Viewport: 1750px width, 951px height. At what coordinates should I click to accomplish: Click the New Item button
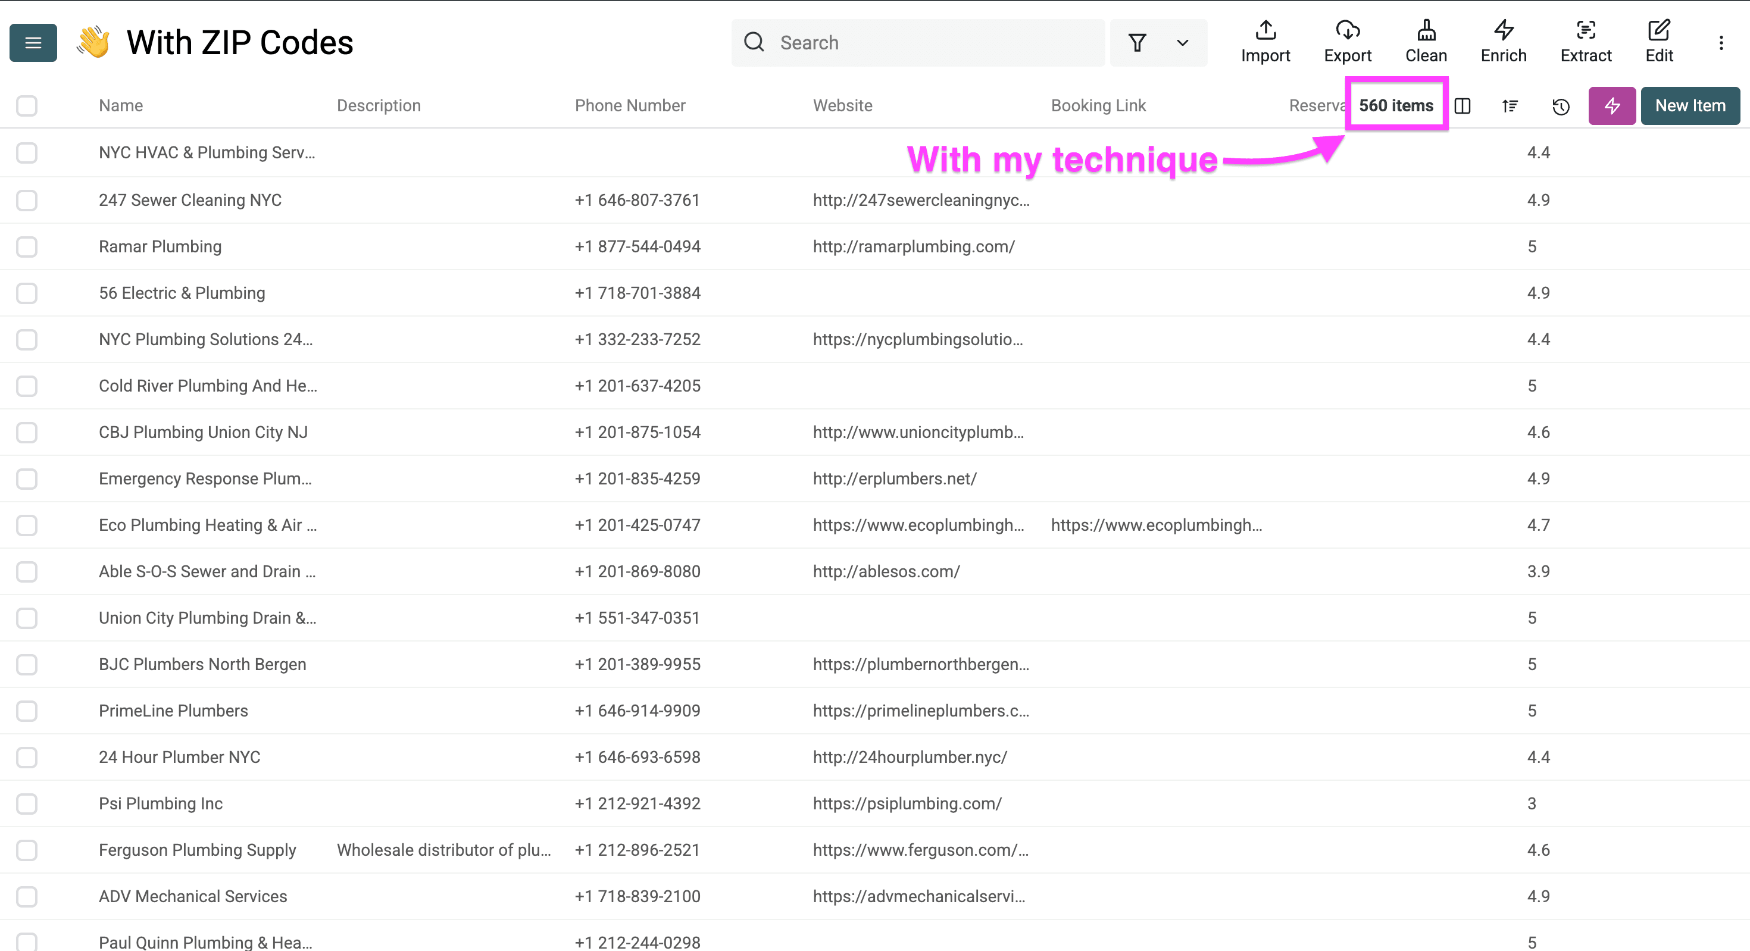[x=1689, y=106]
